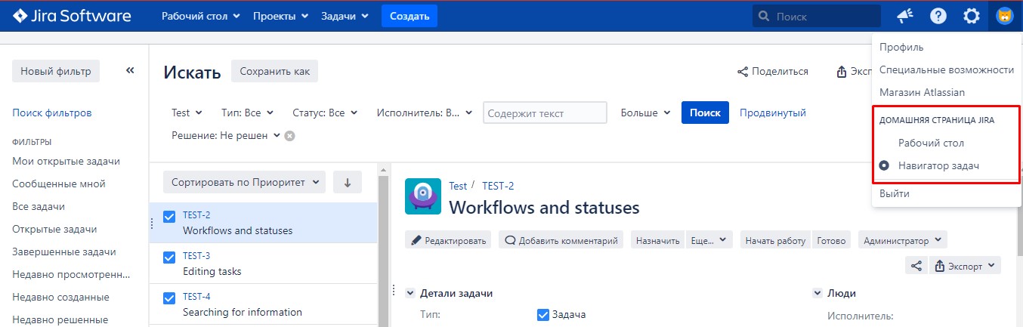Open the 'Еще...' actions dropdown
The height and width of the screenshot is (327, 1023).
pyautogui.click(x=710, y=240)
